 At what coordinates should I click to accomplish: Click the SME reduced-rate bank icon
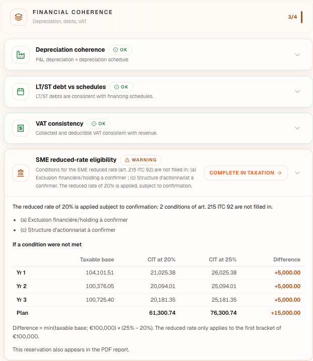click(x=21, y=173)
